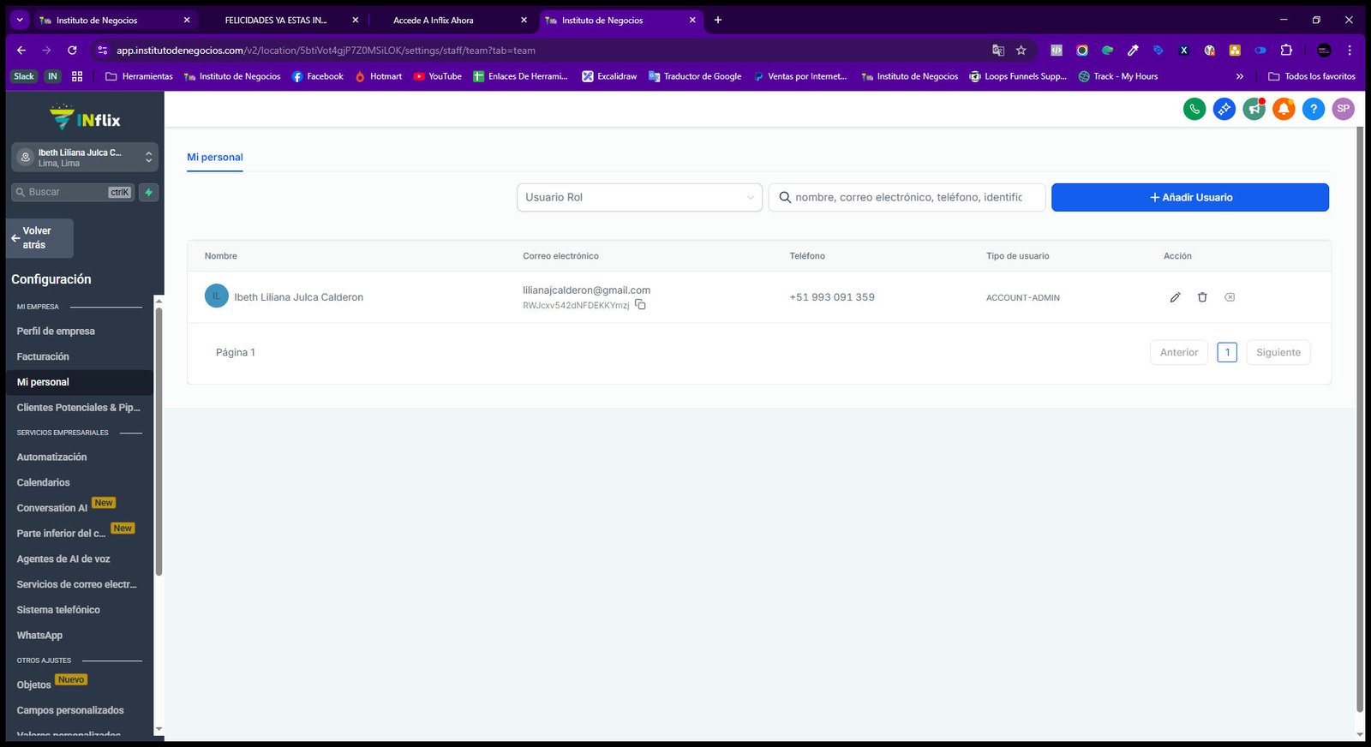The height and width of the screenshot is (747, 1371).
Task: Click the green lightning quick actions icon
Action: pos(149,193)
